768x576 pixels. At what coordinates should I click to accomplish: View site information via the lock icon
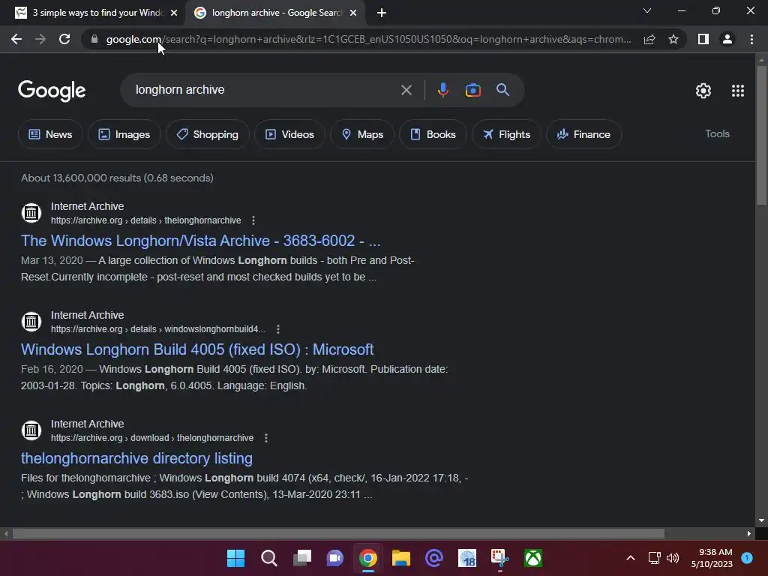[94, 39]
